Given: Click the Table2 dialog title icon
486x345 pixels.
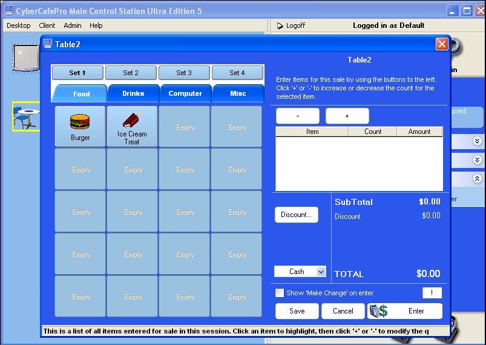Looking at the screenshot, I should click(x=48, y=44).
